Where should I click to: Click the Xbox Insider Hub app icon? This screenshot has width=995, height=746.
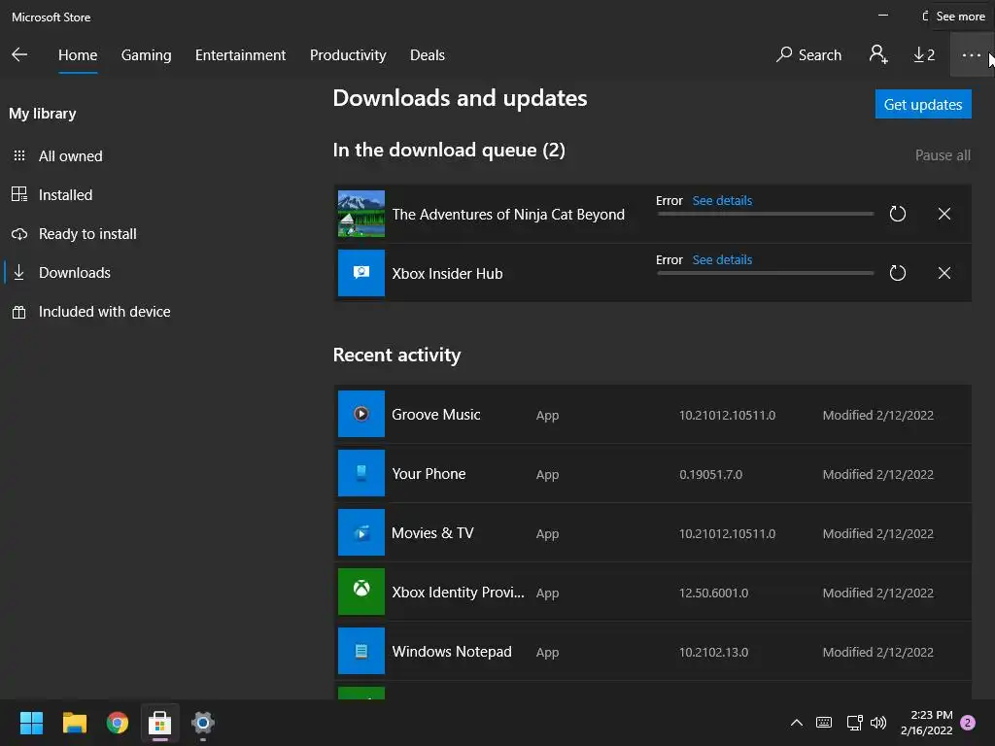(361, 273)
